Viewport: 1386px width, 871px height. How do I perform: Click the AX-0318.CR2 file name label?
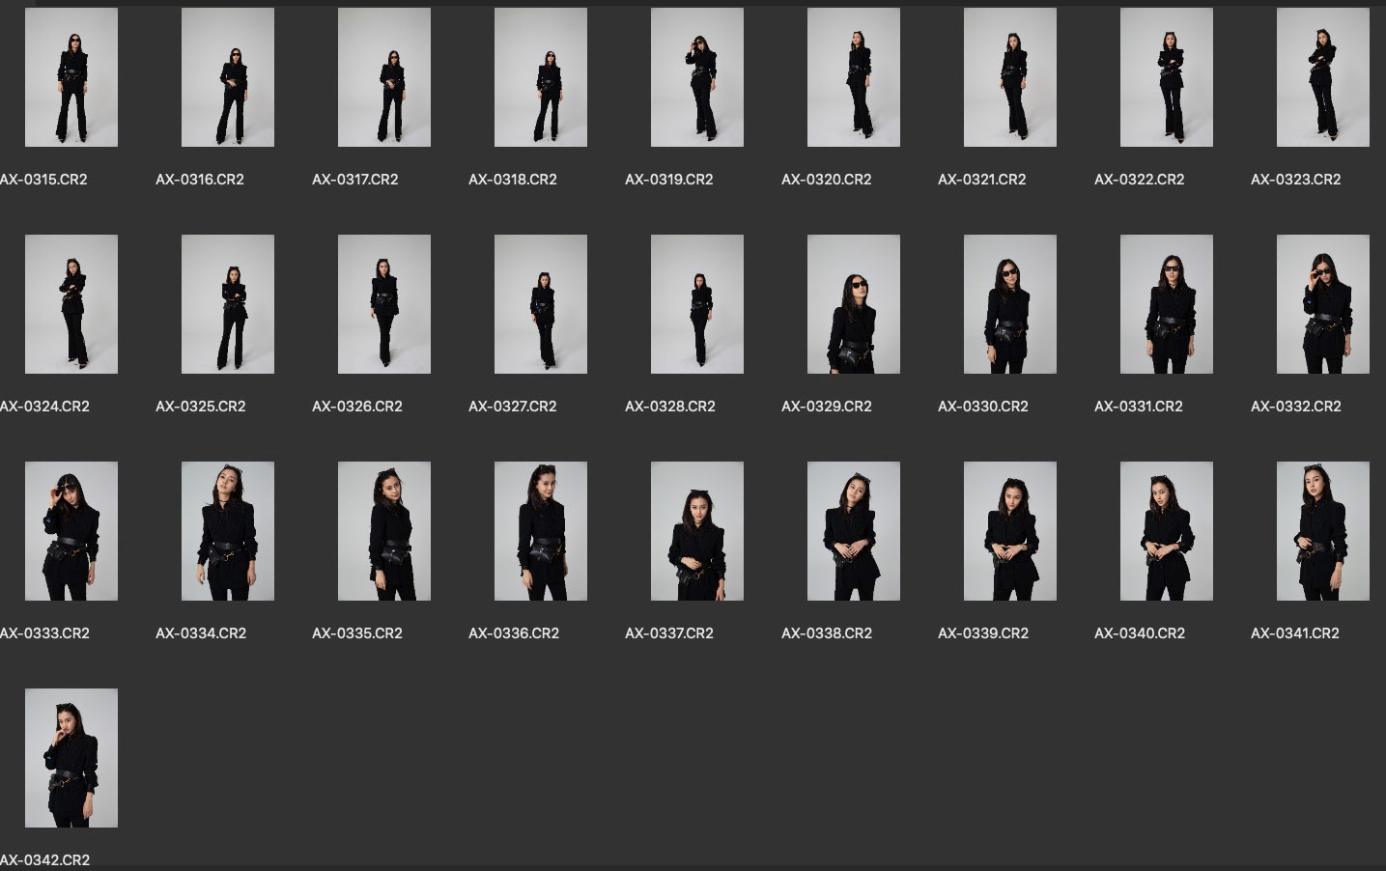pos(513,180)
